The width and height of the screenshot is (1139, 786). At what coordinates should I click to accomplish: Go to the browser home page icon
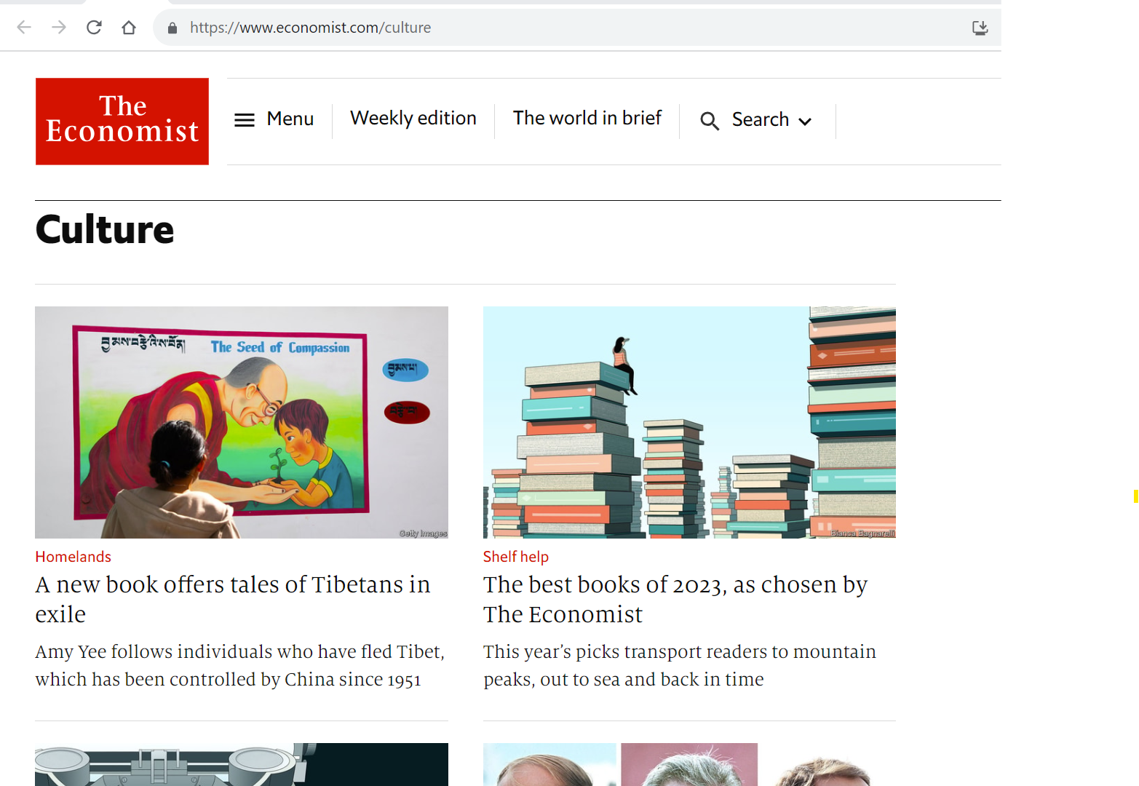pyautogui.click(x=129, y=28)
